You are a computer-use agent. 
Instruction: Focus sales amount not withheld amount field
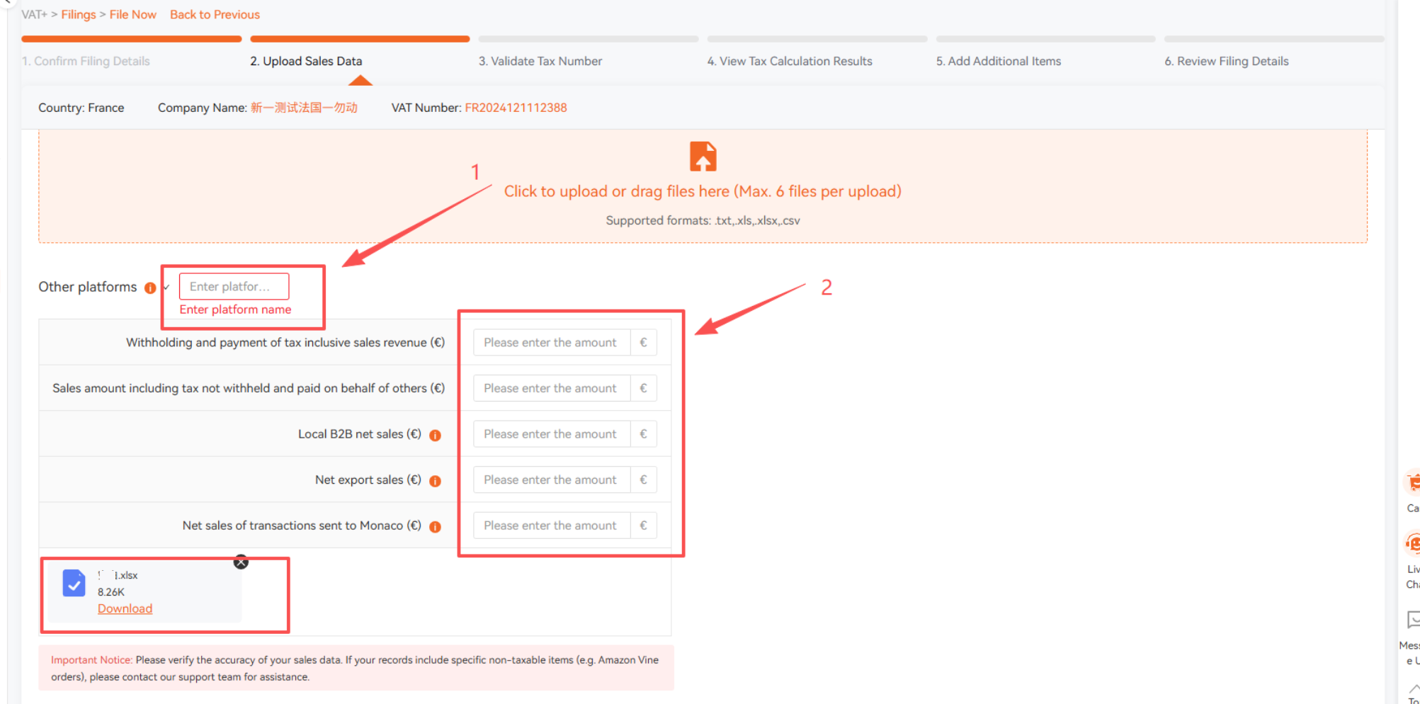tap(552, 388)
